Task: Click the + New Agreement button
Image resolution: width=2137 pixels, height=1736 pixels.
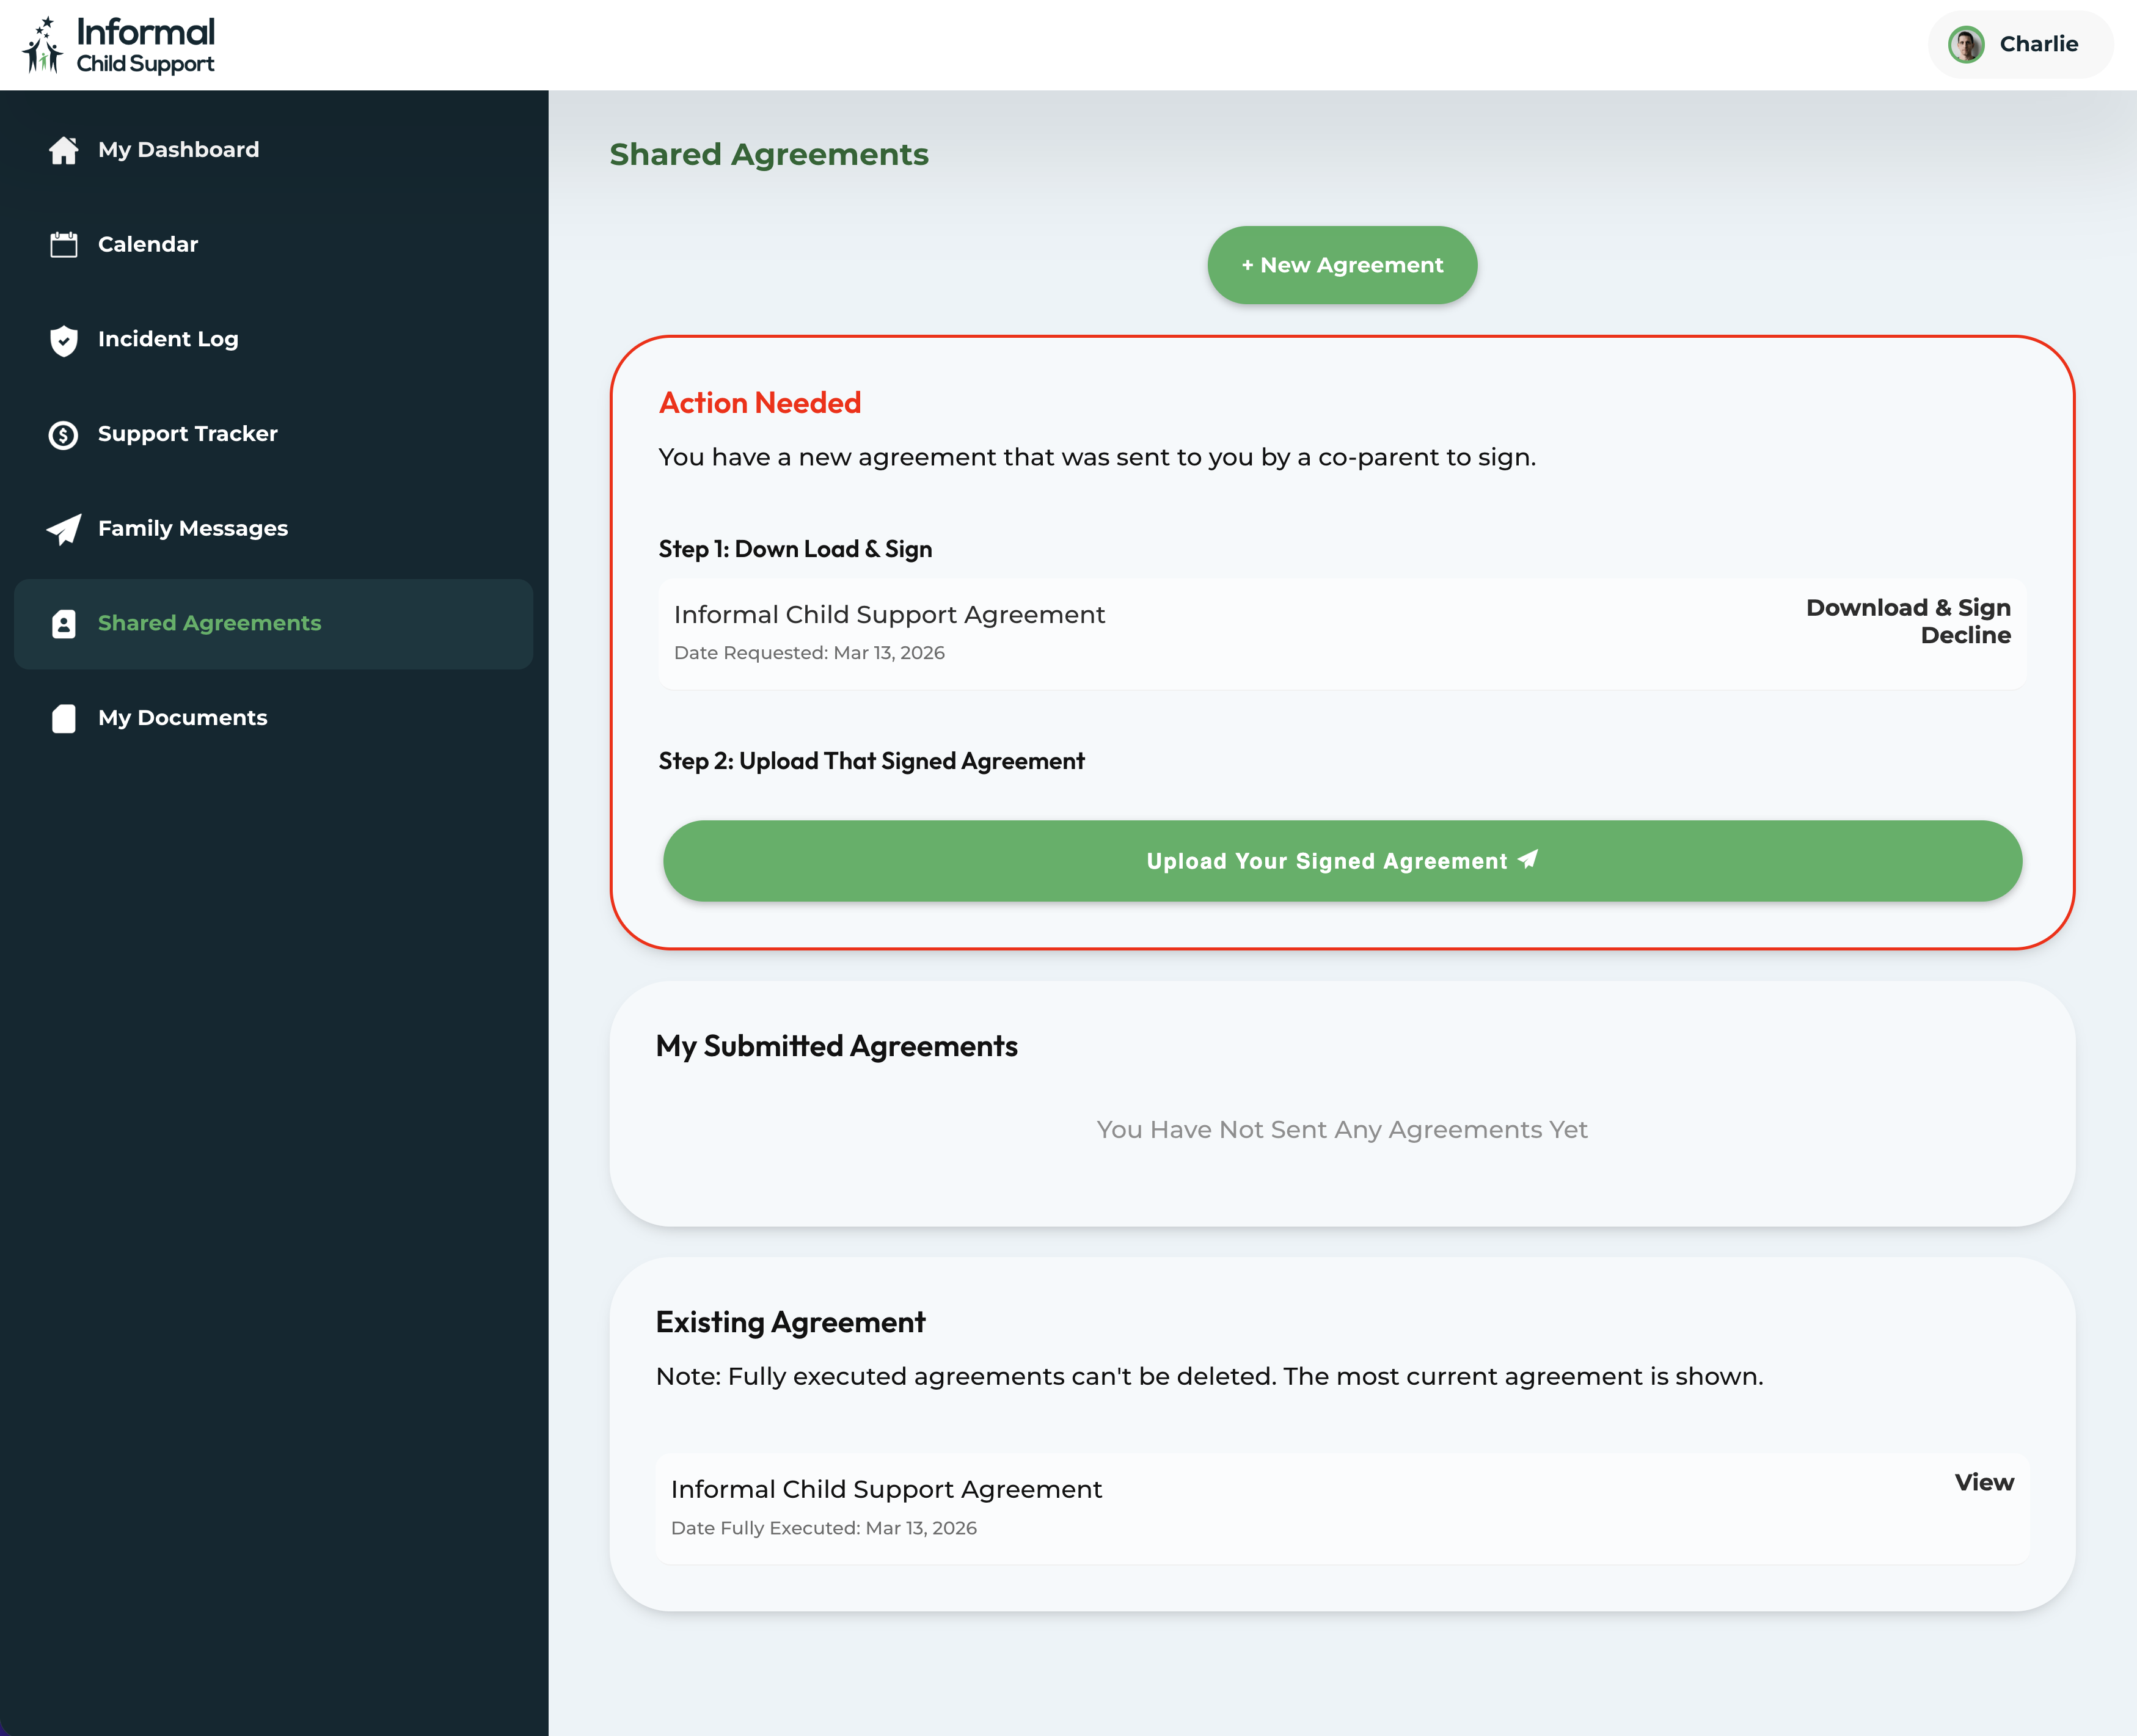Action: coord(1342,265)
